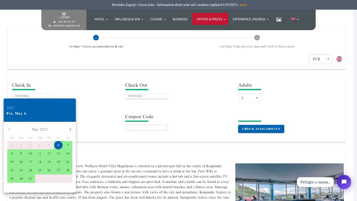Open the EUR currency dropdown
Screen dimensions: 357x201
tap(321, 59)
